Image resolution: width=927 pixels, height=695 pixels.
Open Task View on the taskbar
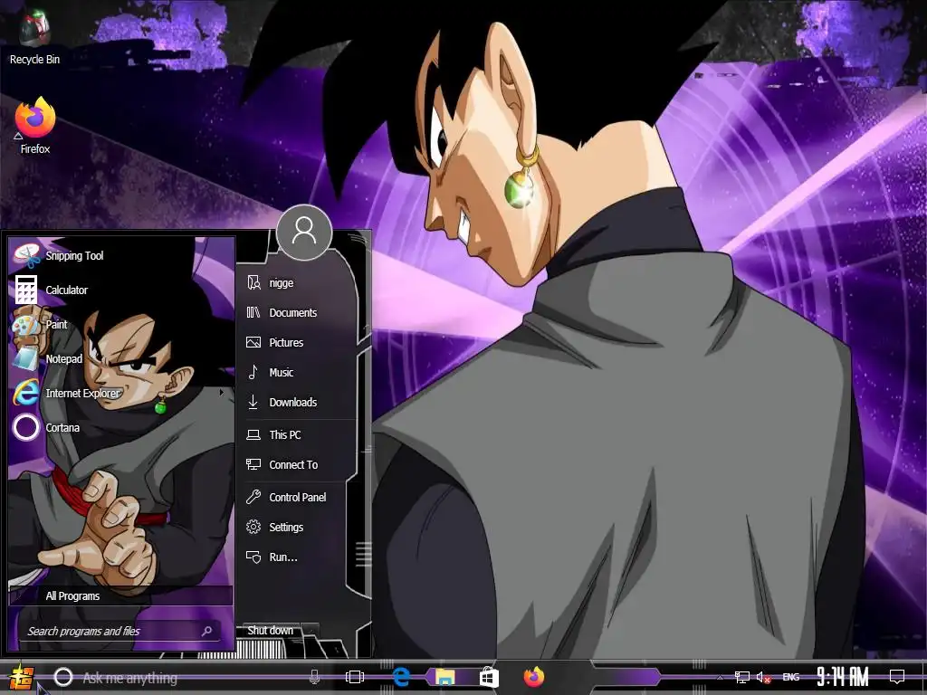coord(355,677)
